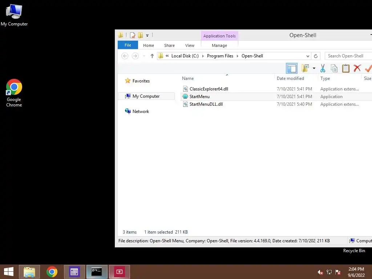Click the Search Open-Shell field
The image size is (372, 279).
click(x=349, y=56)
